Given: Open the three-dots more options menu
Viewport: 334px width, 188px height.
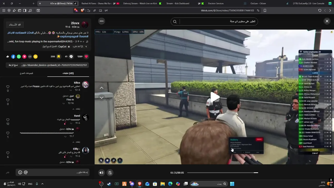Looking at the screenshot, I should coord(102,21).
